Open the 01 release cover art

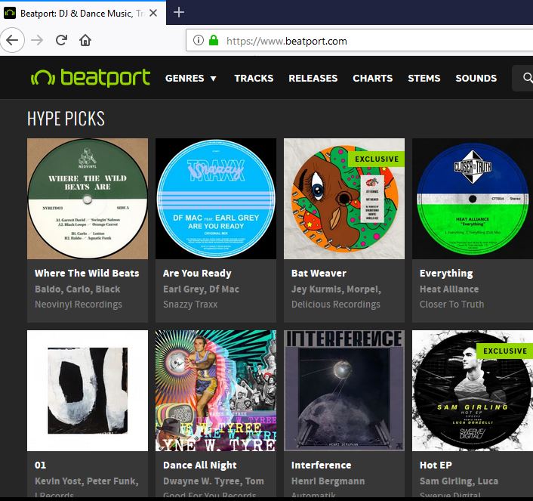coord(88,391)
